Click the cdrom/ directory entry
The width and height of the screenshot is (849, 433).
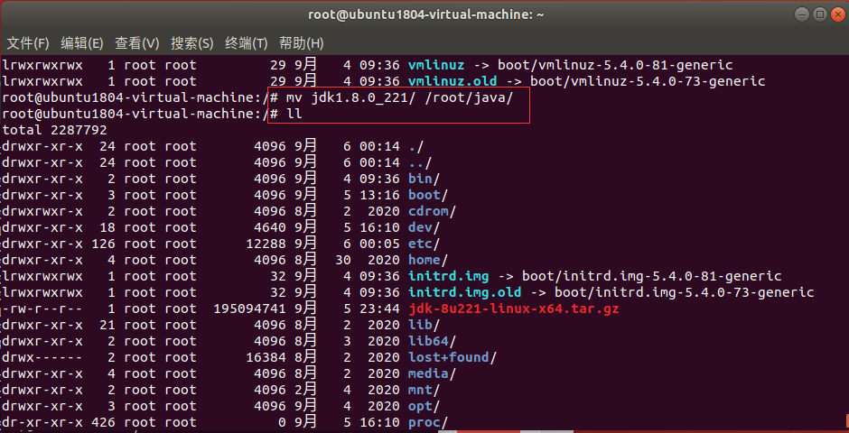432,211
